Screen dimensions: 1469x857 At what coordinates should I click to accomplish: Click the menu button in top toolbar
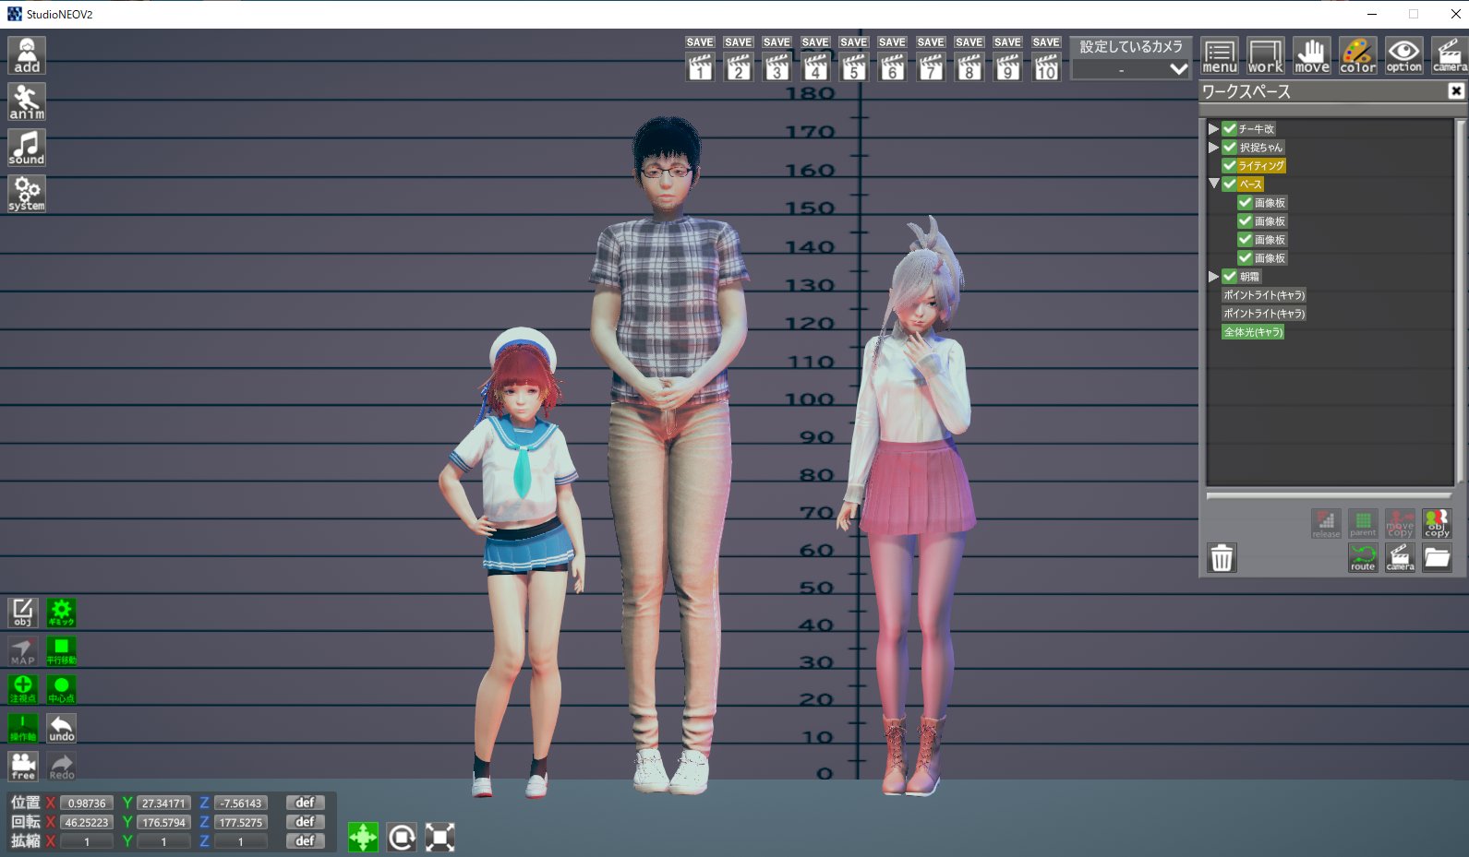[1220, 55]
